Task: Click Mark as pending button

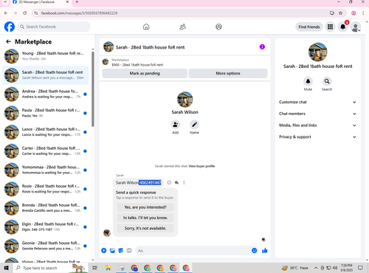Action: pos(145,73)
